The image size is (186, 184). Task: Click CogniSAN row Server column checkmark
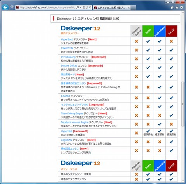click(x=171, y=142)
